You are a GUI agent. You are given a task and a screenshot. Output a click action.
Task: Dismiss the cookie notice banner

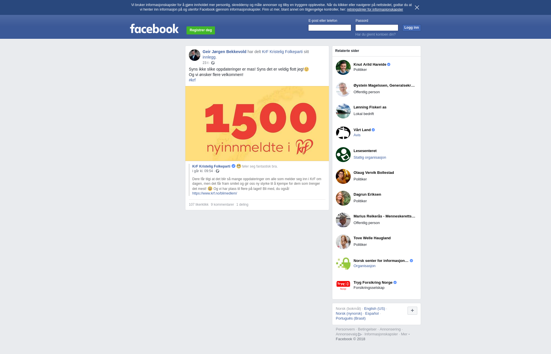(x=417, y=7)
